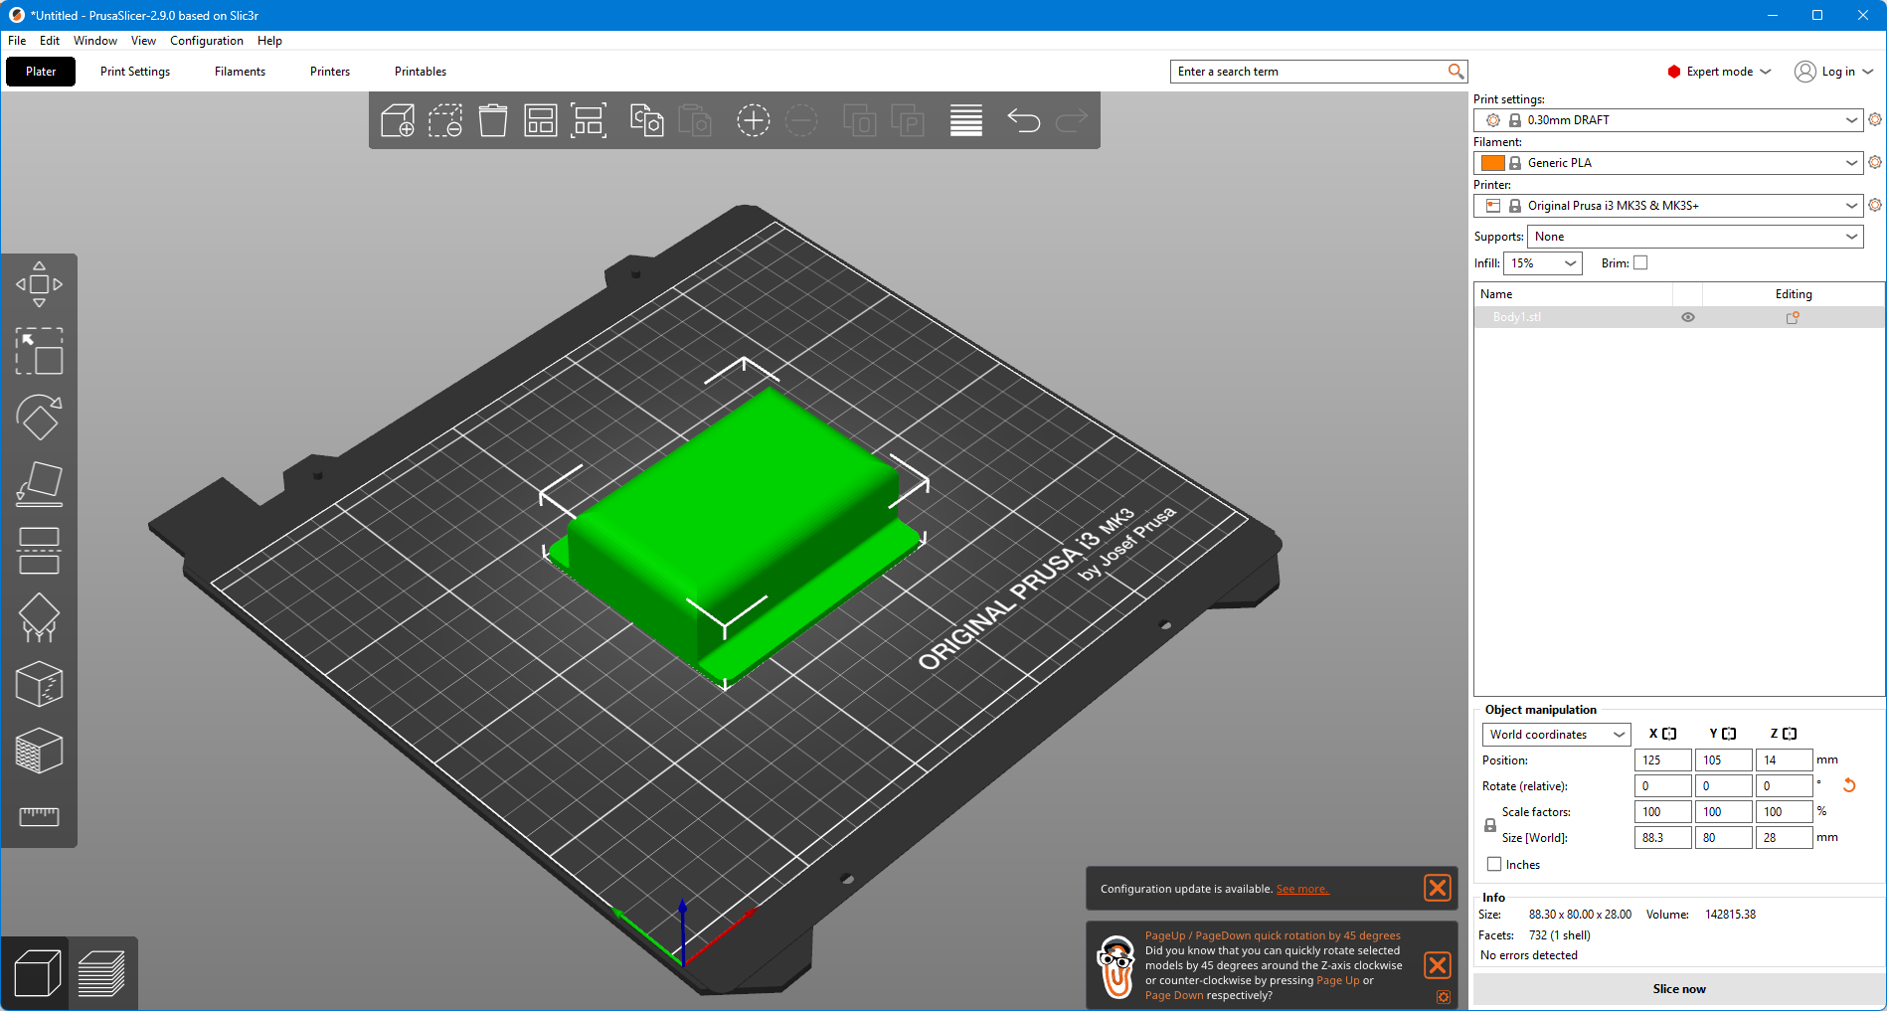
Task: Open the View menu
Action: click(x=143, y=41)
